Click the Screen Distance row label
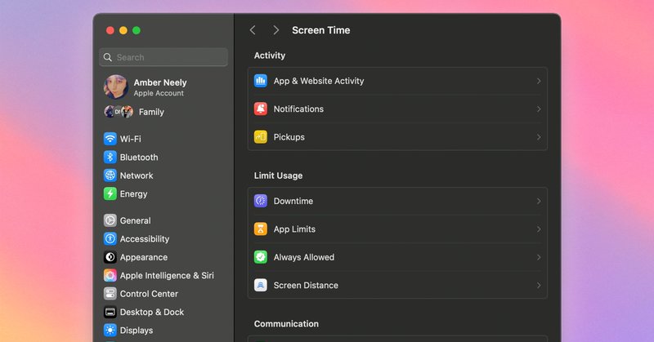The width and height of the screenshot is (654, 342). (x=306, y=286)
